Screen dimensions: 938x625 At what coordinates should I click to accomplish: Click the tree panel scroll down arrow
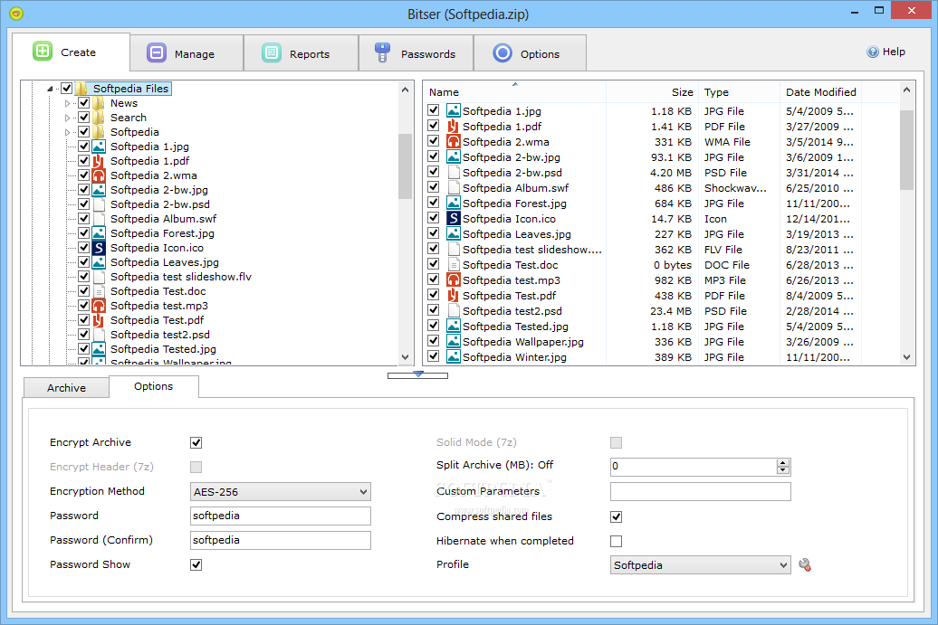[x=405, y=357]
